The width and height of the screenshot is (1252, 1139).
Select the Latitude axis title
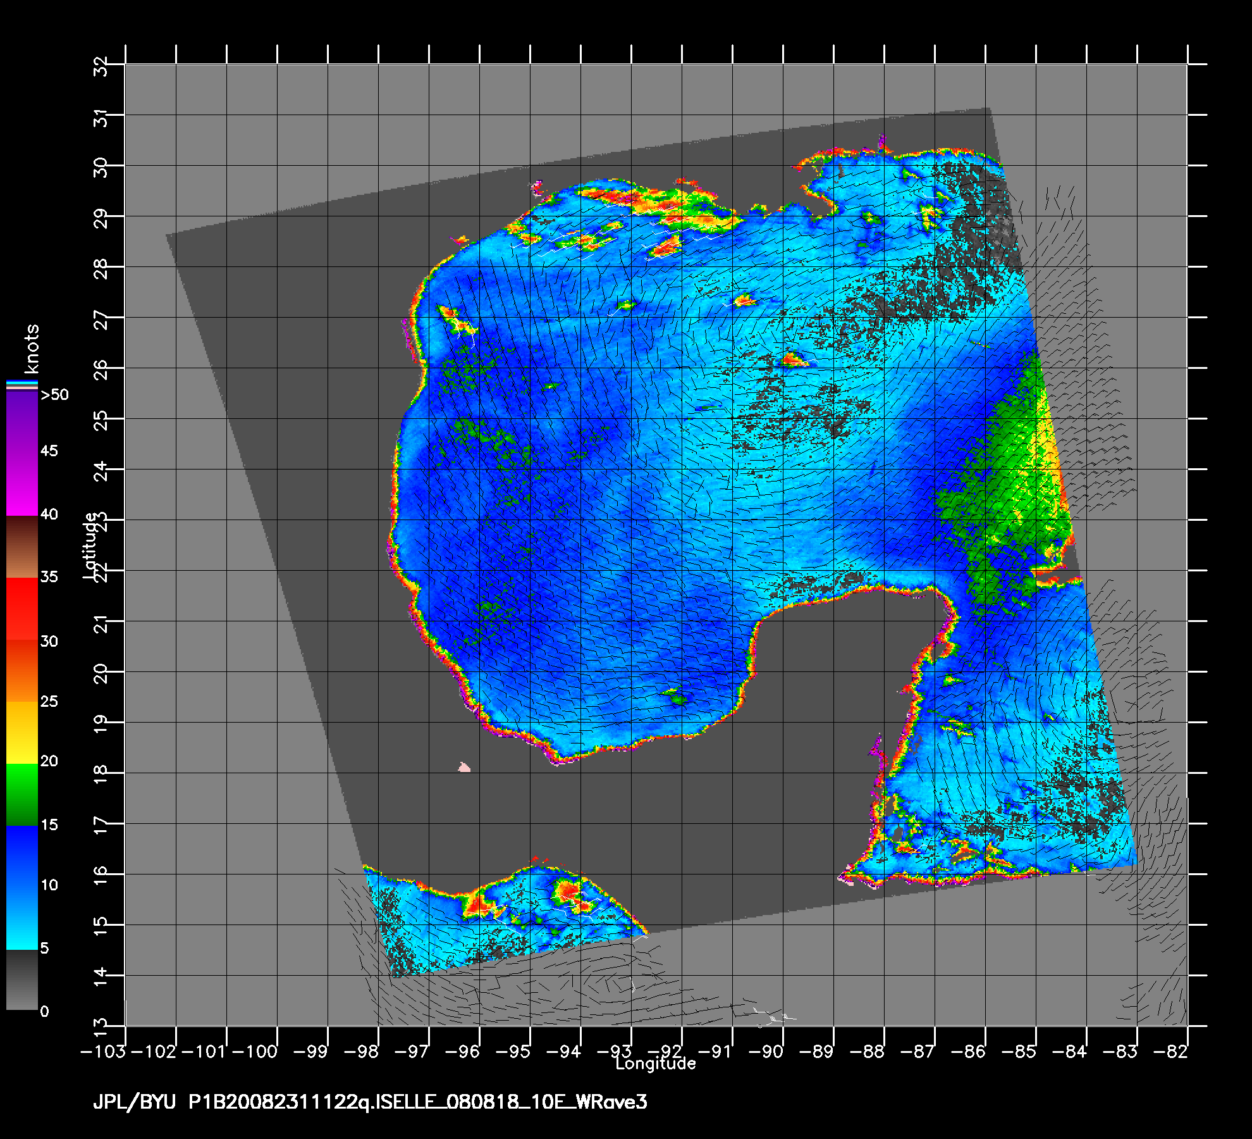coord(90,545)
